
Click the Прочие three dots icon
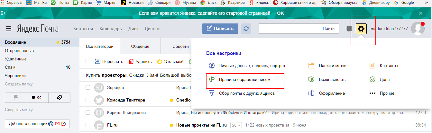372,93
